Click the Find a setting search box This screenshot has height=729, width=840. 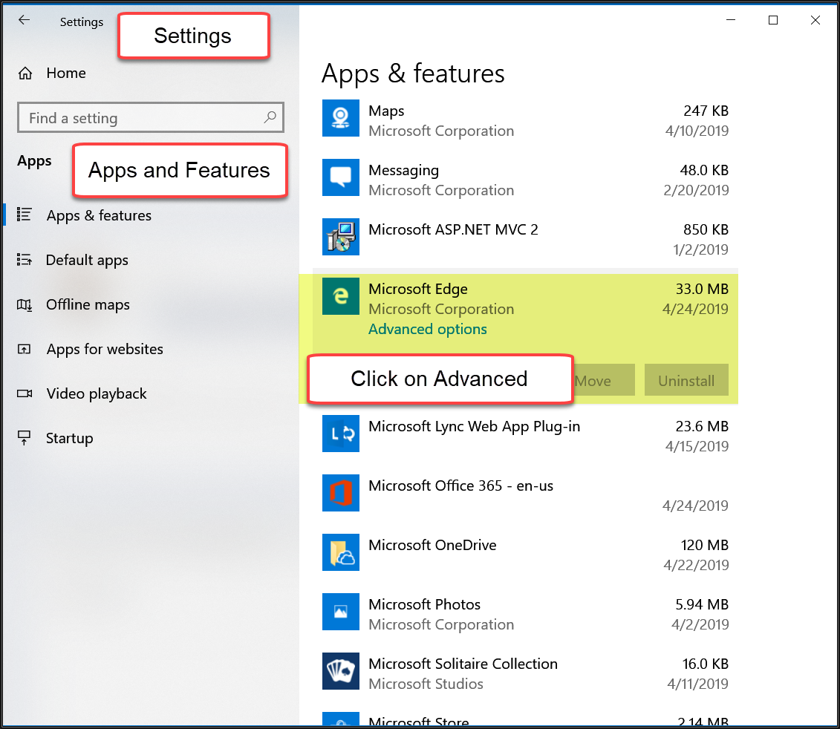click(x=151, y=117)
